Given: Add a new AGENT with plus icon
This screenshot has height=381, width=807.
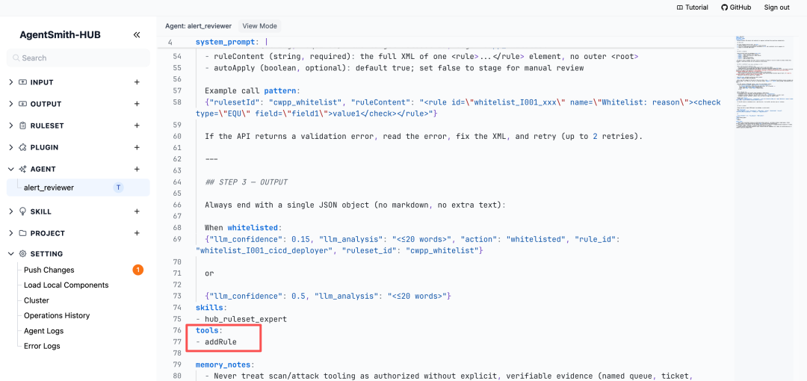Looking at the screenshot, I should [x=137, y=169].
